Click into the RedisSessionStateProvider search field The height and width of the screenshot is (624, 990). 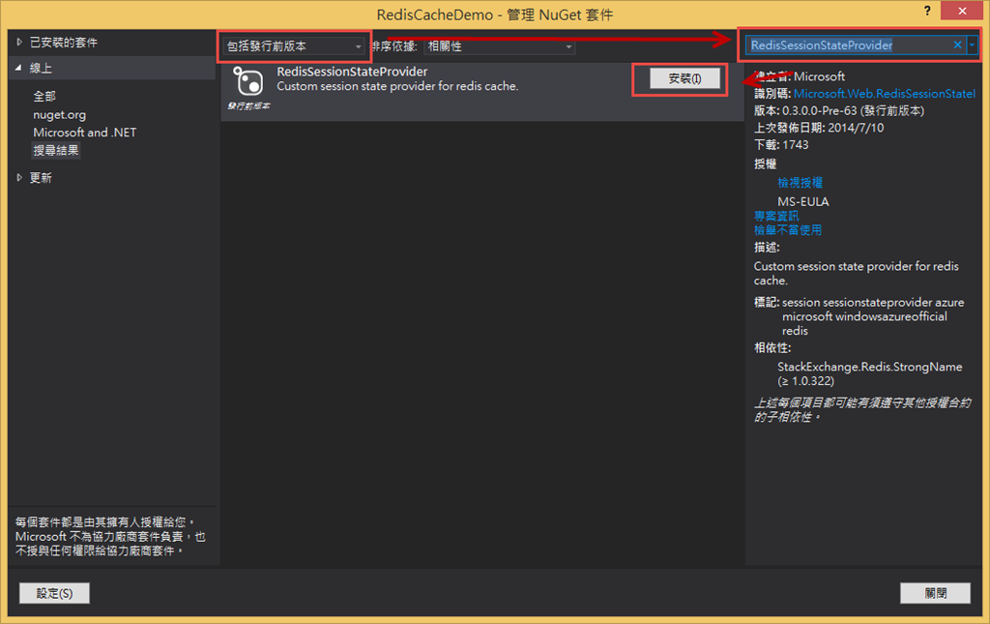click(849, 45)
